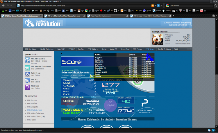Viewport: 218px width, 133px height.
Task: Click FFR Shirts & More link
Action: point(35,110)
